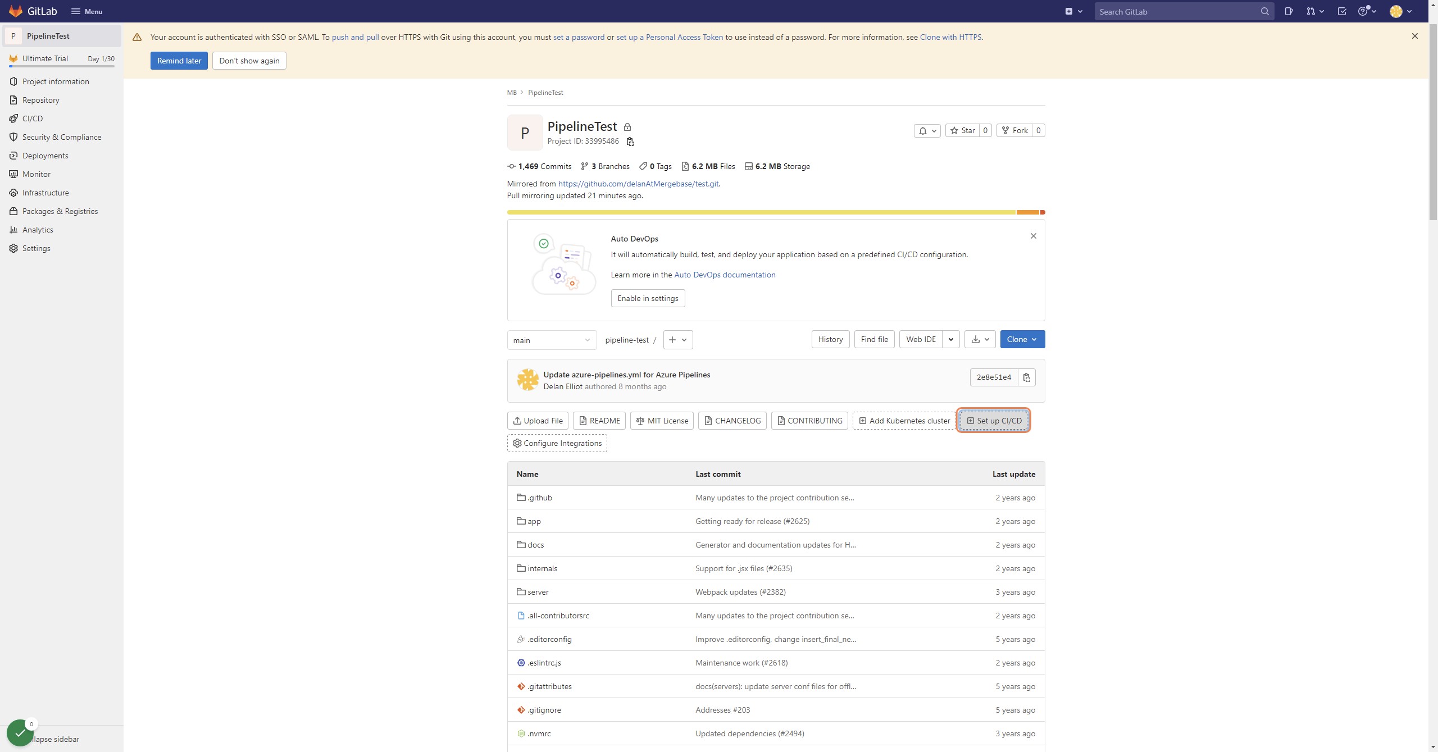The height and width of the screenshot is (752, 1438).
Task: Go to CI/CD in sidebar
Action: 33,119
